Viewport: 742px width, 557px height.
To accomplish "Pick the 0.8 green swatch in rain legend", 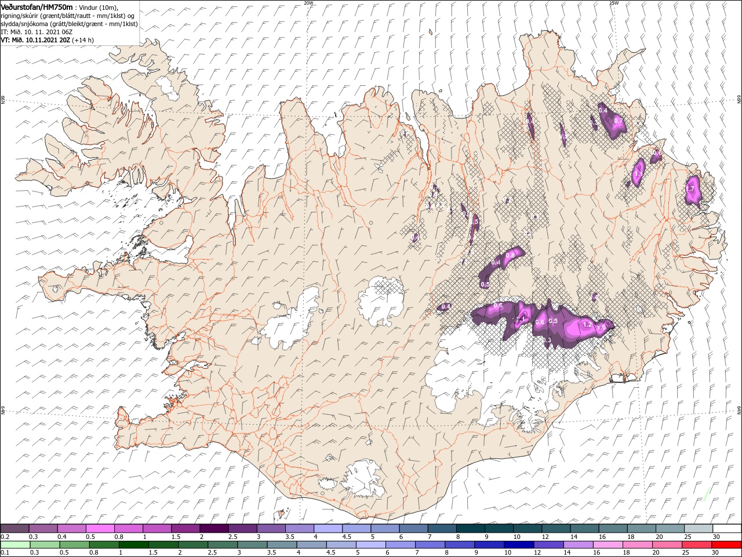I will click(x=104, y=545).
